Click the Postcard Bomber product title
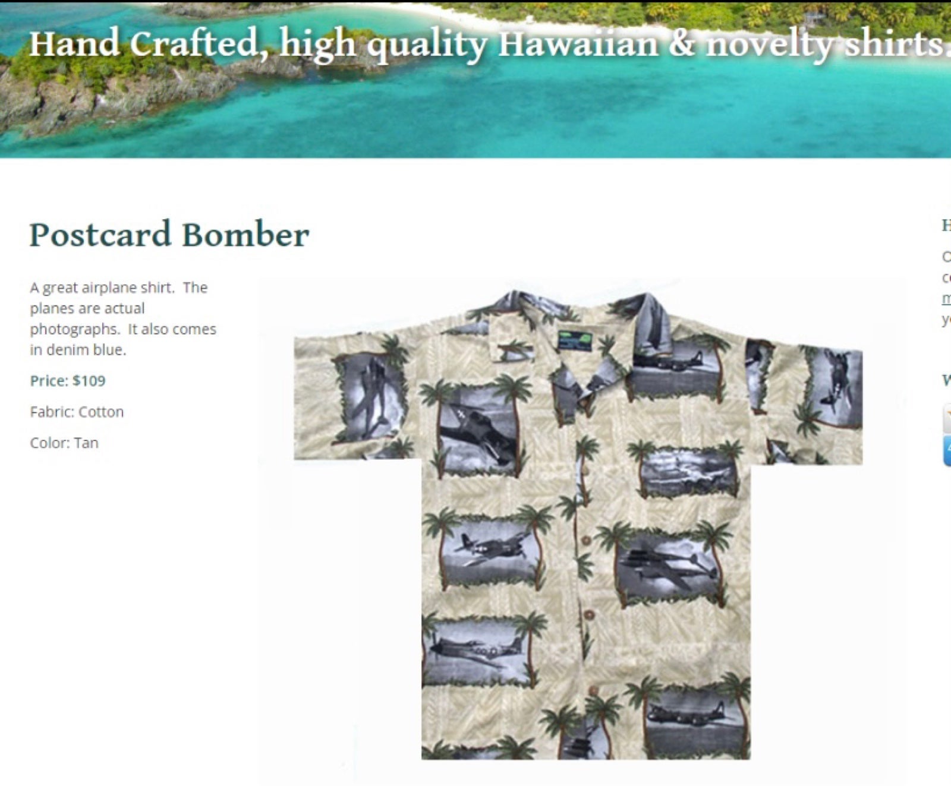Image resolution: width=951 pixels, height=786 pixels. pyautogui.click(x=169, y=234)
